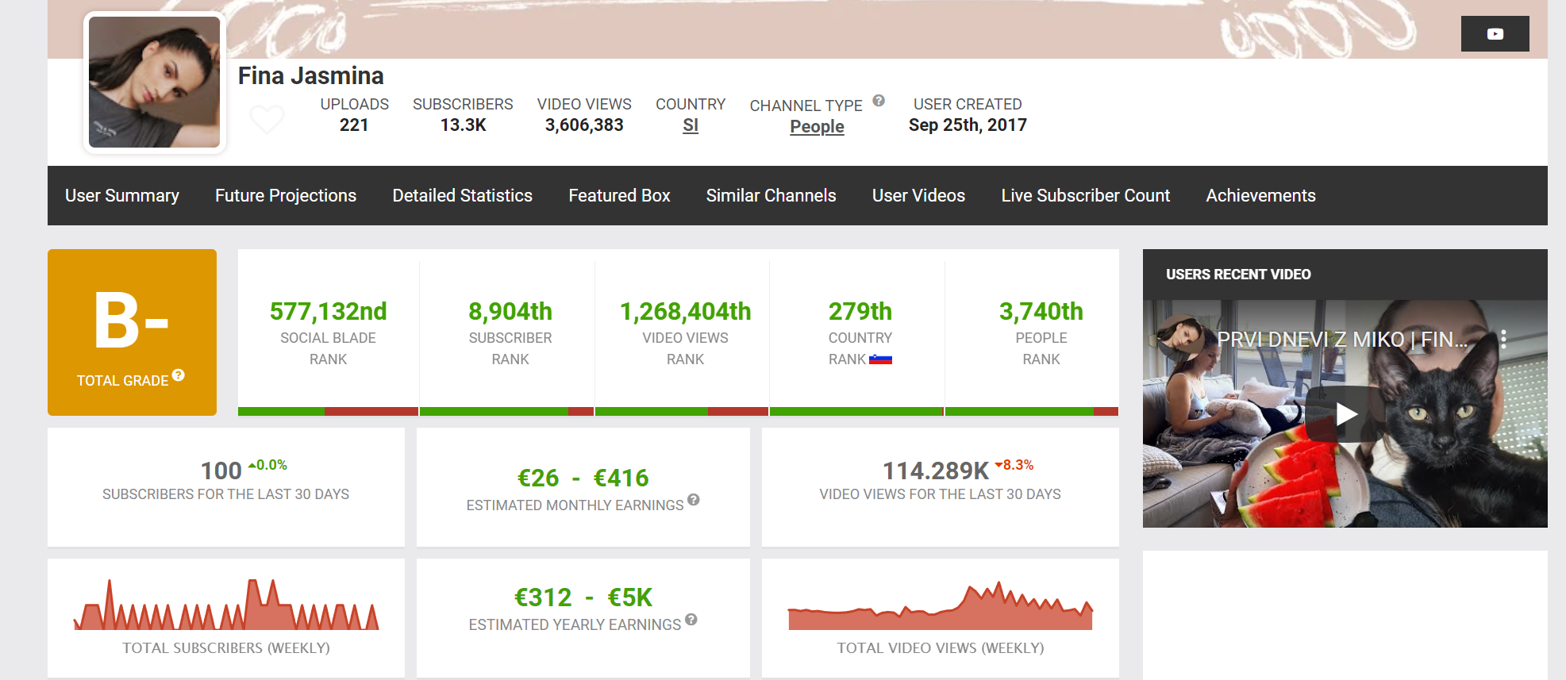
Task: Click help icon next to Channel Type
Action: (x=879, y=101)
